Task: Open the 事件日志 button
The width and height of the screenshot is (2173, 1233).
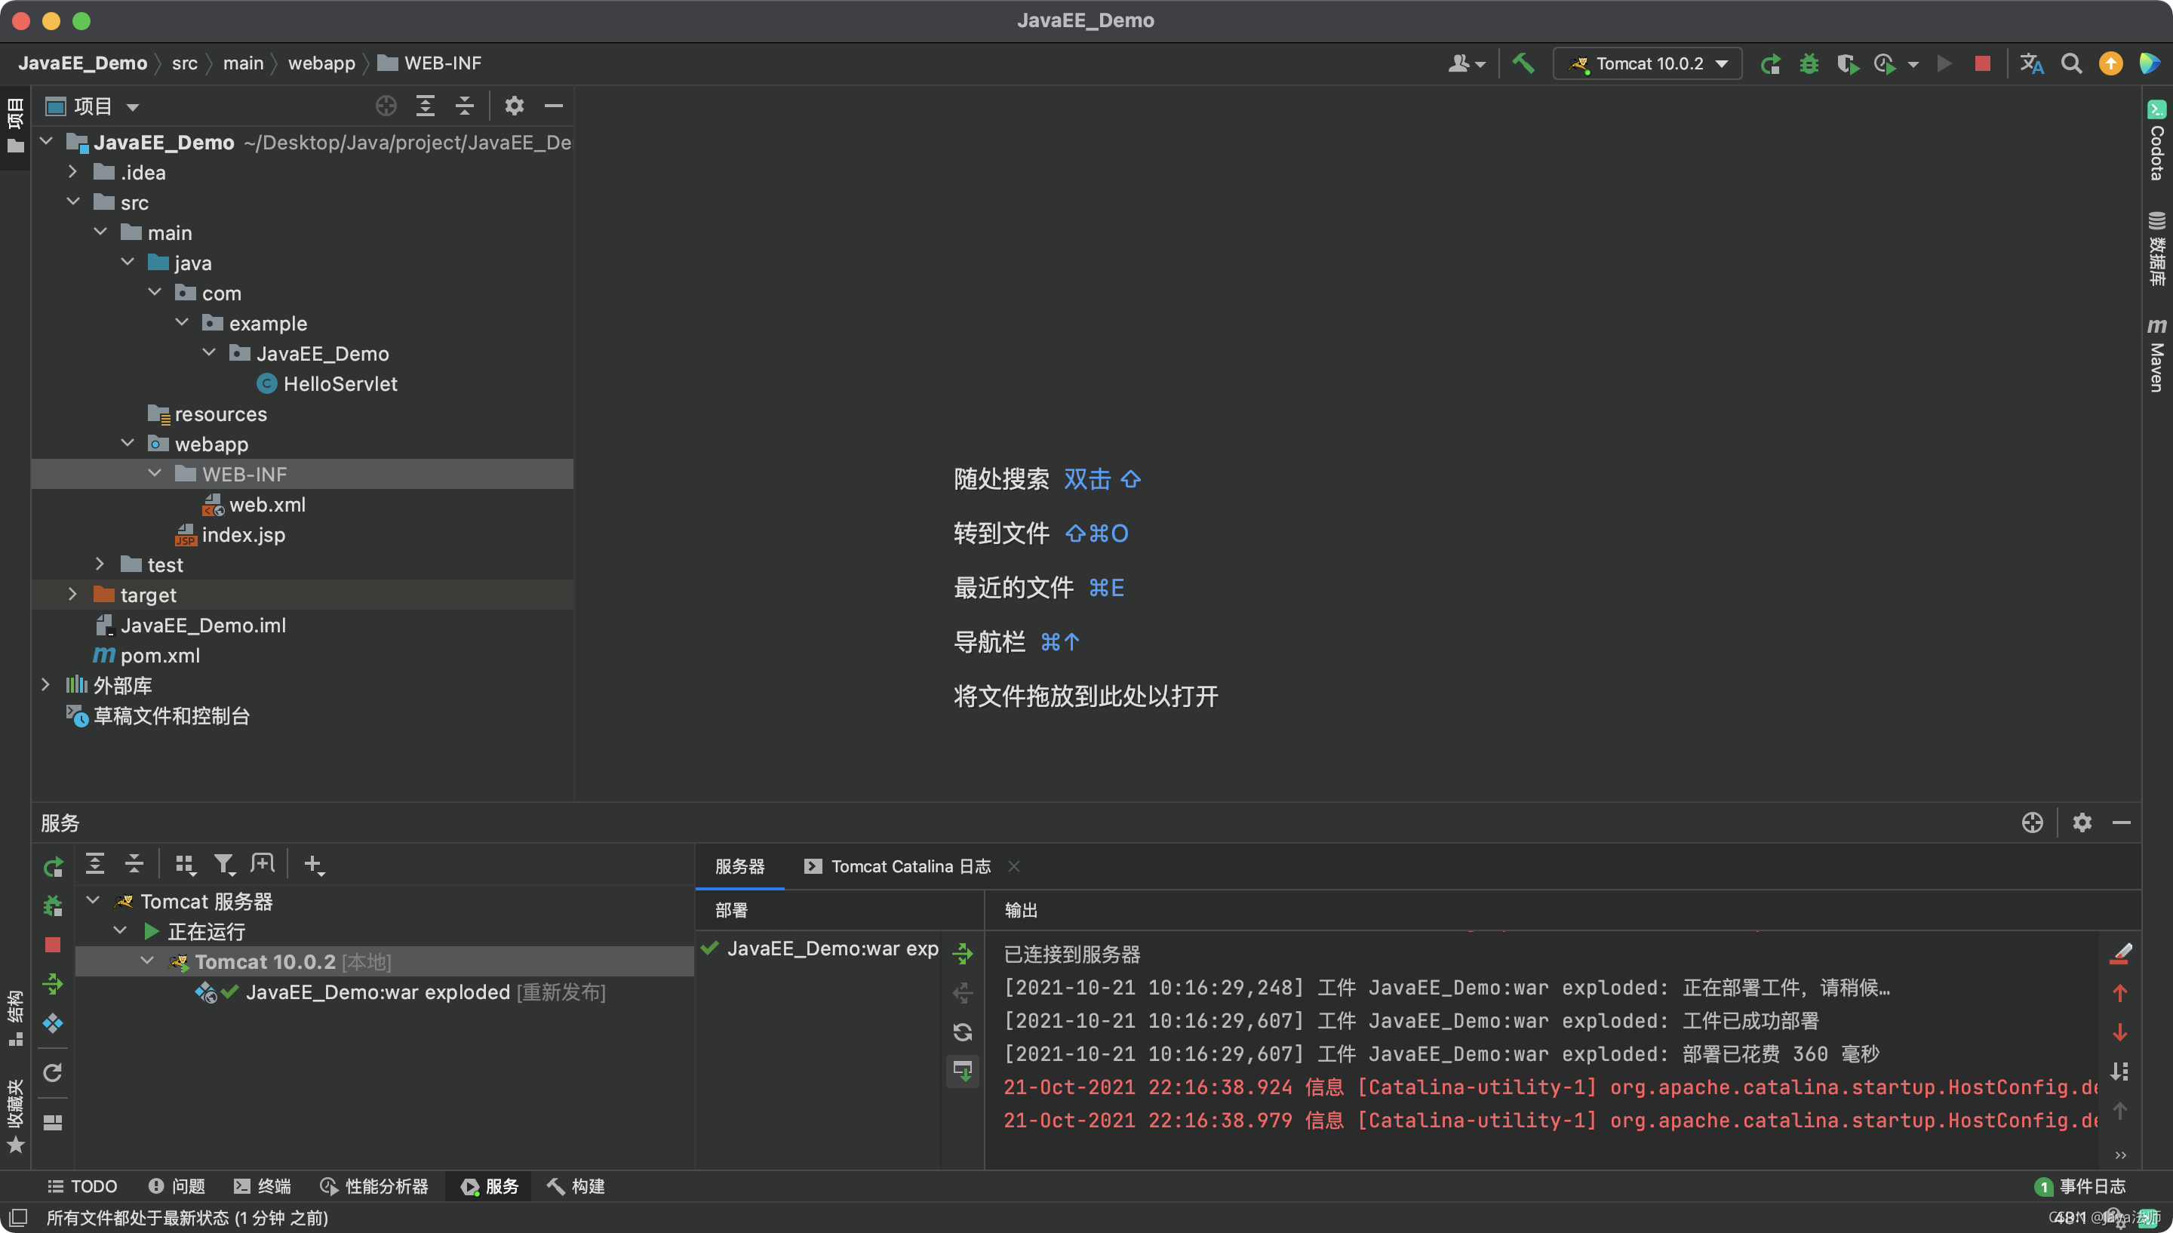Action: (x=2080, y=1185)
